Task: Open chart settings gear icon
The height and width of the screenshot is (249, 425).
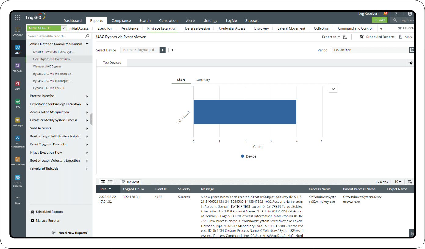Action: 411,63
